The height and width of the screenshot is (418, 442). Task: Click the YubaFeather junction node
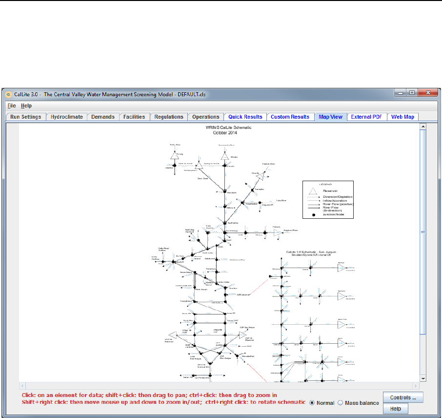click(x=242, y=203)
